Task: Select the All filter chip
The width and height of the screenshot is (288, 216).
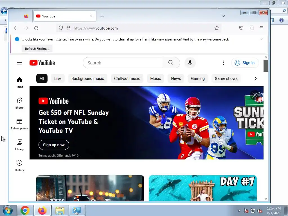Action: click(x=42, y=78)
